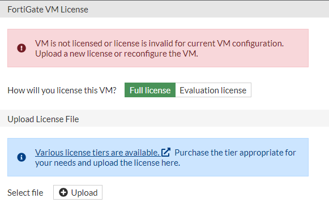Click the Select file label
The height and width of the screenshot is (207, 329).
[25, 193]
